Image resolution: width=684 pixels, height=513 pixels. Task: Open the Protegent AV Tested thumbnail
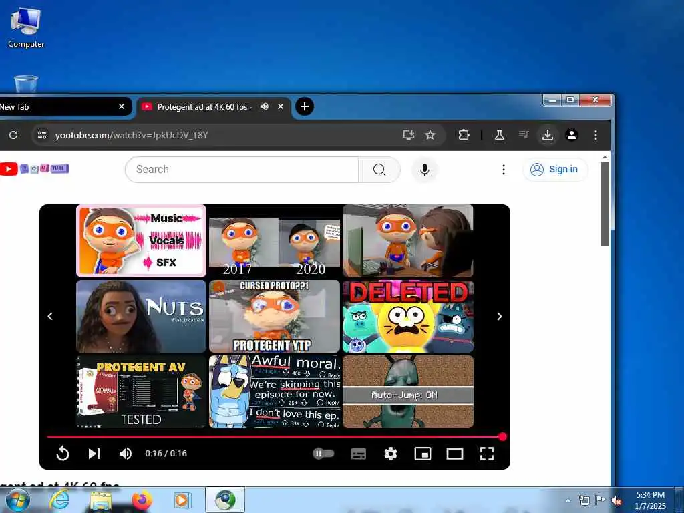(142, 391)
